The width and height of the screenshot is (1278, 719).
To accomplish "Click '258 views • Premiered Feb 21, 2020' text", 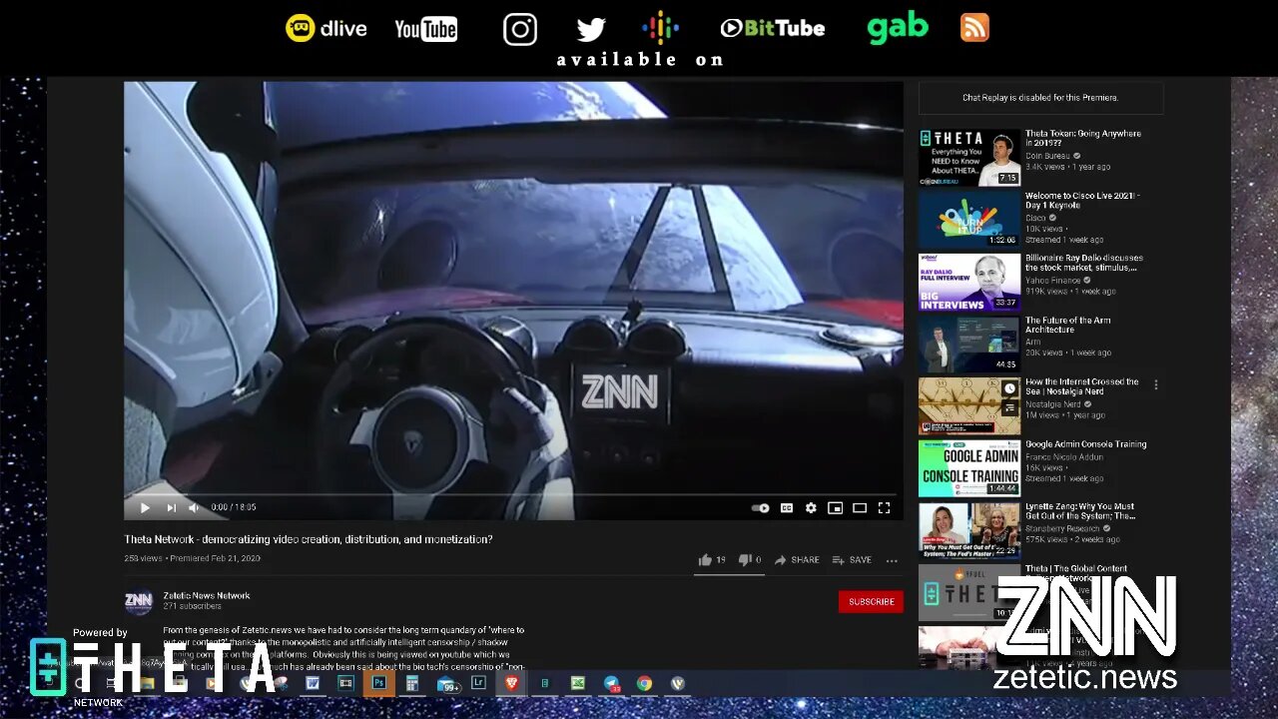I will pos(192,558).
